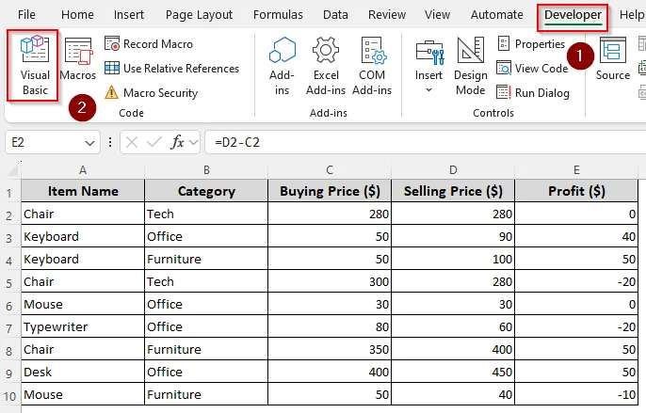Screen dimensions: 646x413
Task: Select the Data tab
Action: coord(335,15)
